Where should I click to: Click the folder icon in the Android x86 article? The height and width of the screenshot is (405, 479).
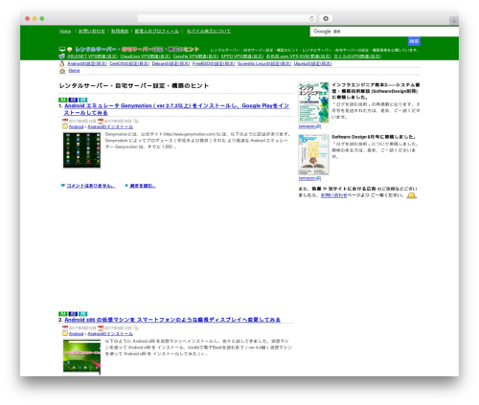click(x=65, y=333)
